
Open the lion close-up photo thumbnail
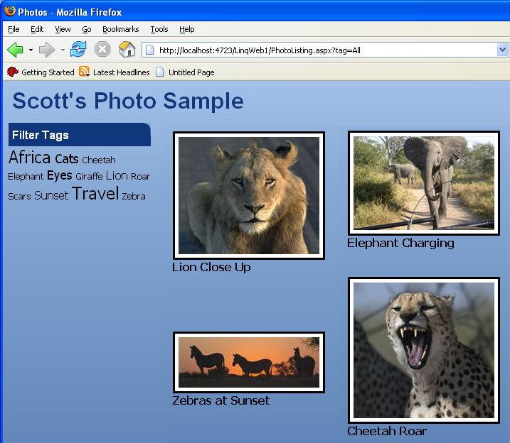[249, 195]
